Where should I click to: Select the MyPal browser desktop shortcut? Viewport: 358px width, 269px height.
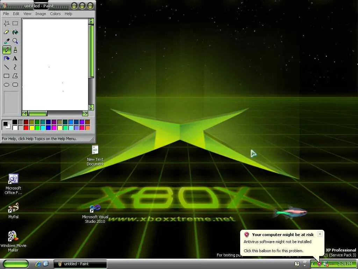13,211
